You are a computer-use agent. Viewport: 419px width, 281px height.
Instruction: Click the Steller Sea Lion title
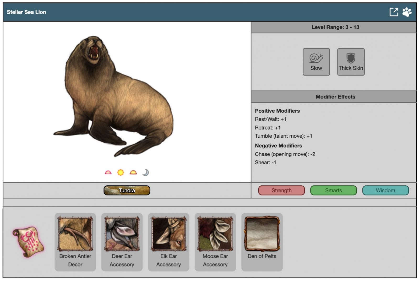click(x=26, y=12)
